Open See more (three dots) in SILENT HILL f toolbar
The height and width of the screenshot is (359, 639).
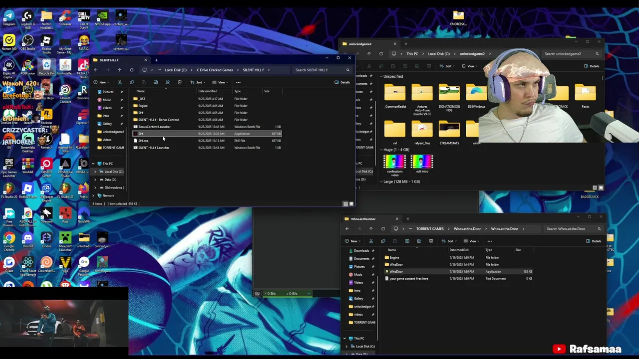coord(238,82)
